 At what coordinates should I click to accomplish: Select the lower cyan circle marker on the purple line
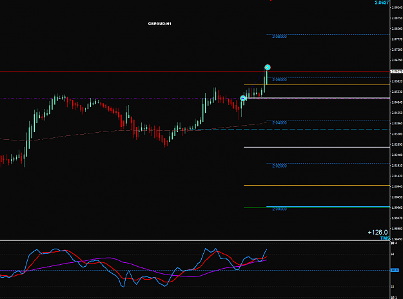[243, 98]
